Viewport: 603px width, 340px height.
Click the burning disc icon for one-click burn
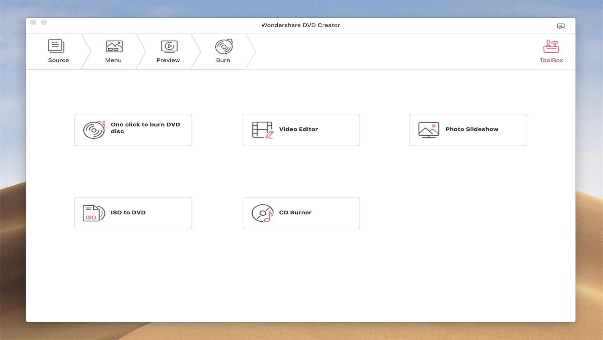(x=94, y=130)
